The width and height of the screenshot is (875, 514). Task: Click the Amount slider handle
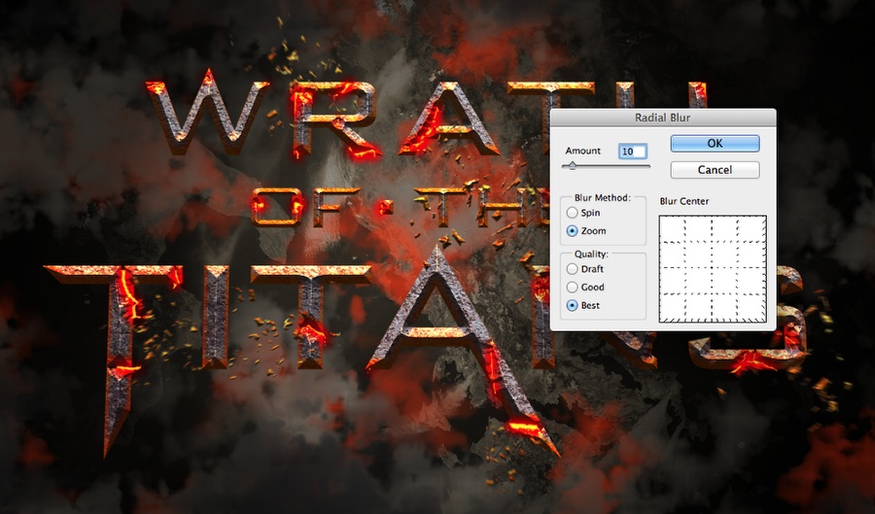tap(572, 165)
